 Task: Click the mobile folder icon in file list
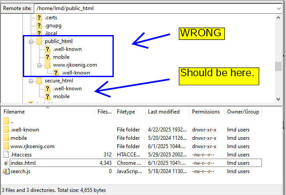[6, 138]
